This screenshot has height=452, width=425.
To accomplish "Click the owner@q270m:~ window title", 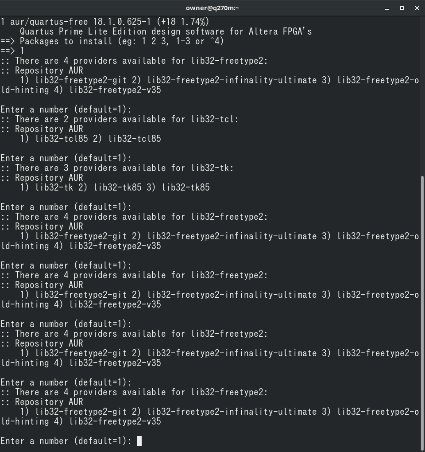I will pos(212,8).
